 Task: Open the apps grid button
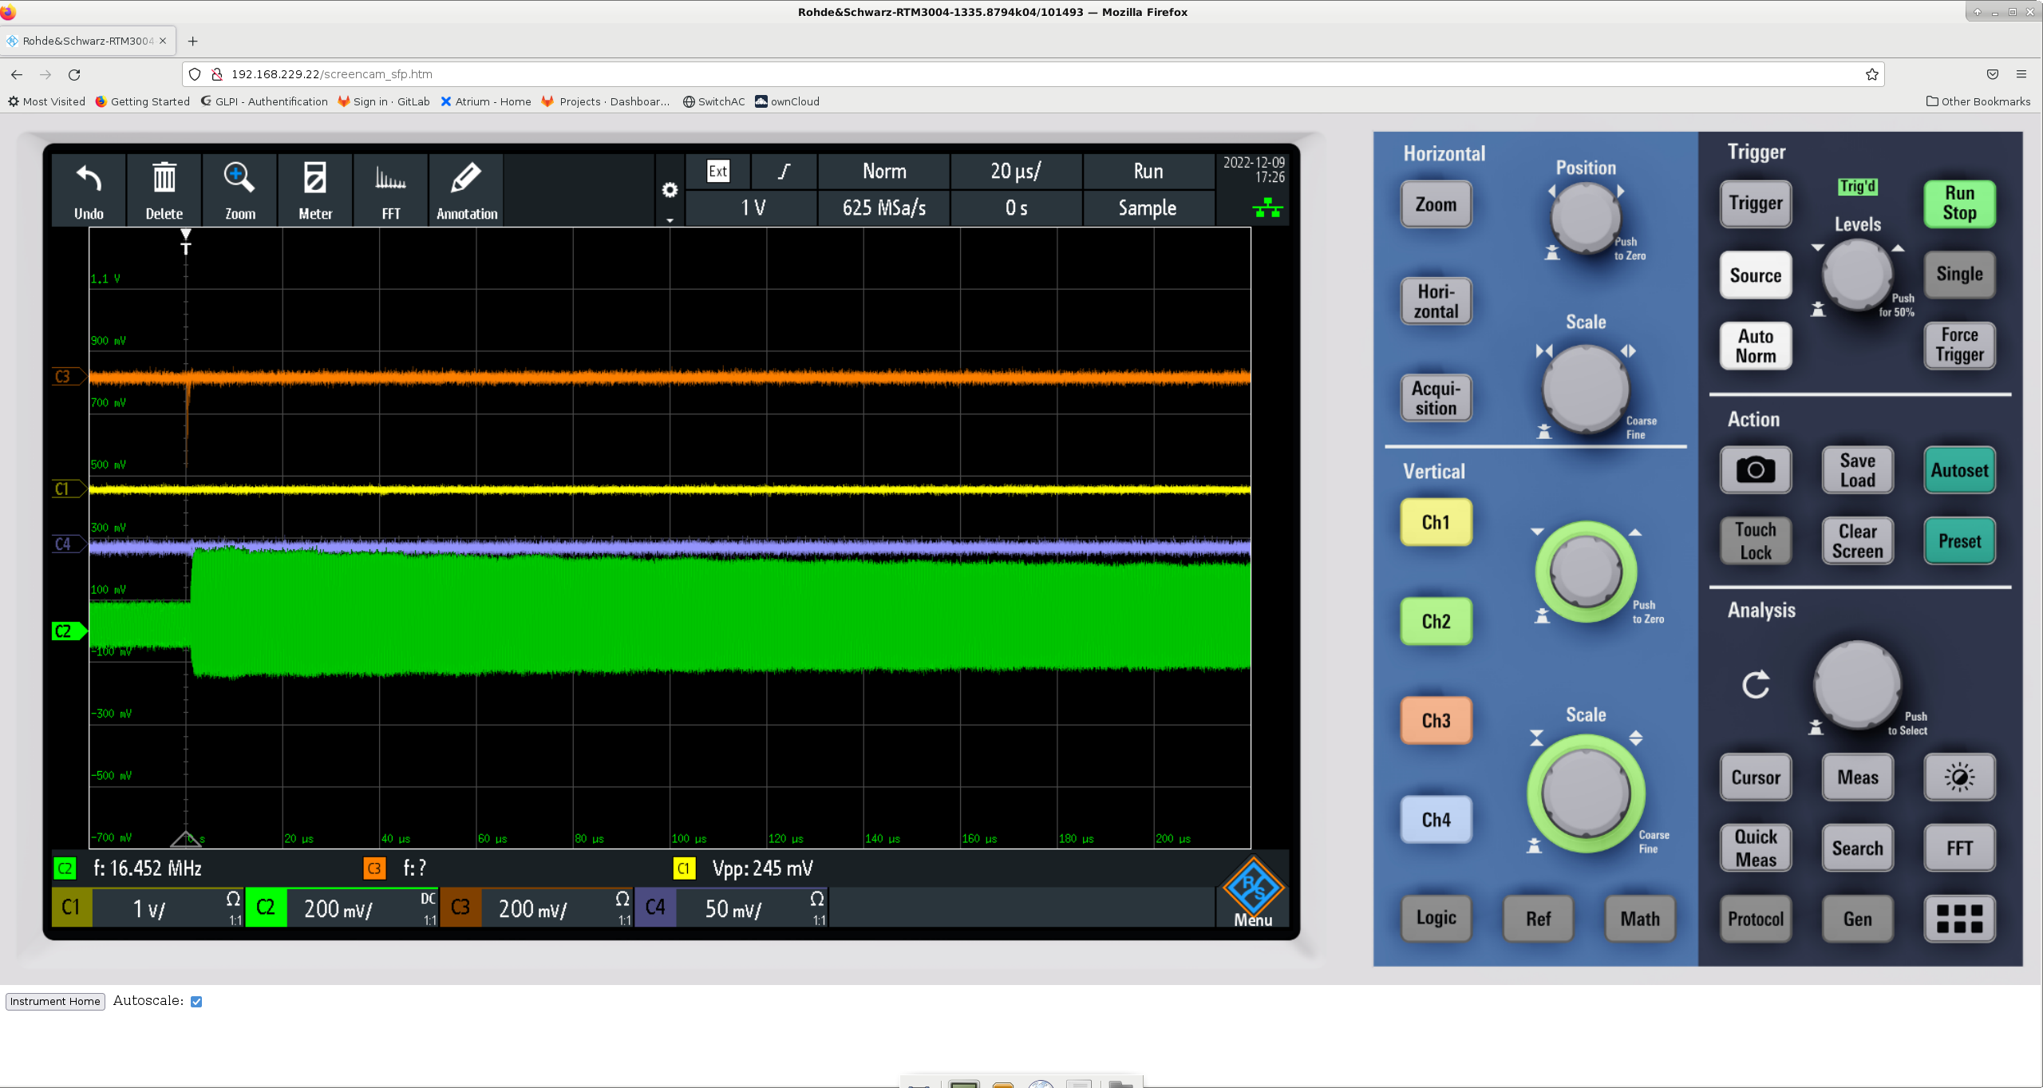pos(1959,918)
